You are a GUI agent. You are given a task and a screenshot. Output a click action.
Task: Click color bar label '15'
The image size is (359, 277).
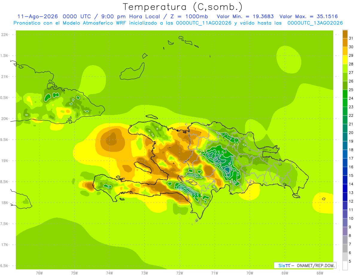click(x=351, y=175)
